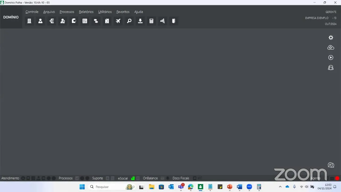Open PowerPoint from taskbar
Image resolution: width=341 pixels, height=192 pixels.
pos(230,187)
